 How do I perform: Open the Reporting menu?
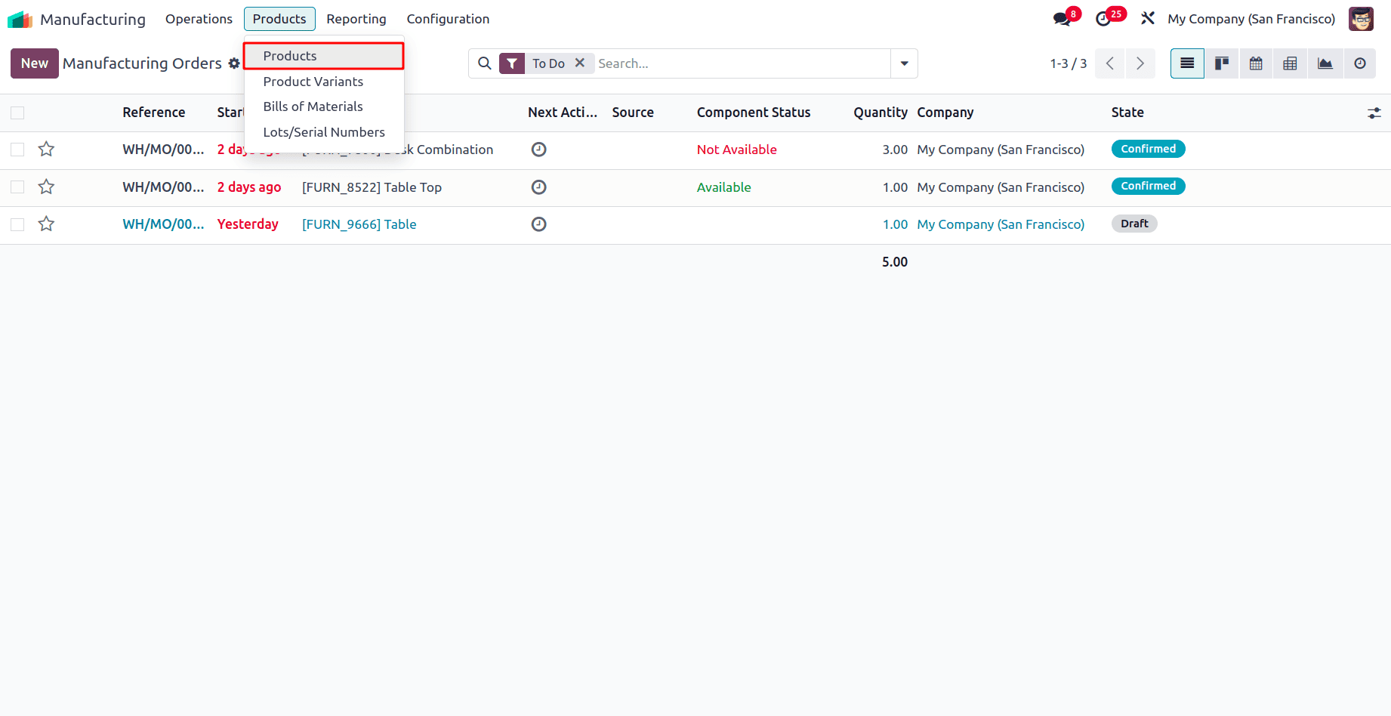tap(356, 18)
